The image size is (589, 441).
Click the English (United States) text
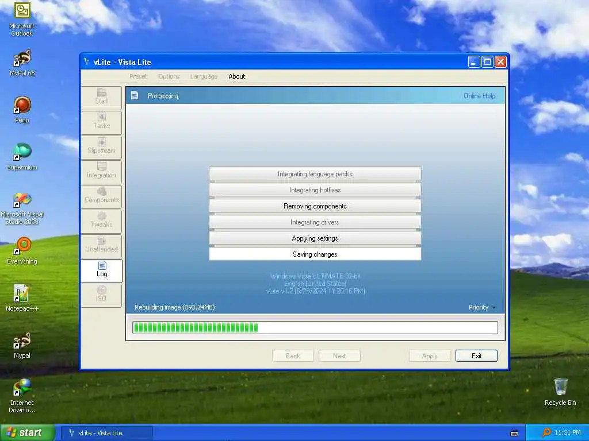click(x=315, y=284)
